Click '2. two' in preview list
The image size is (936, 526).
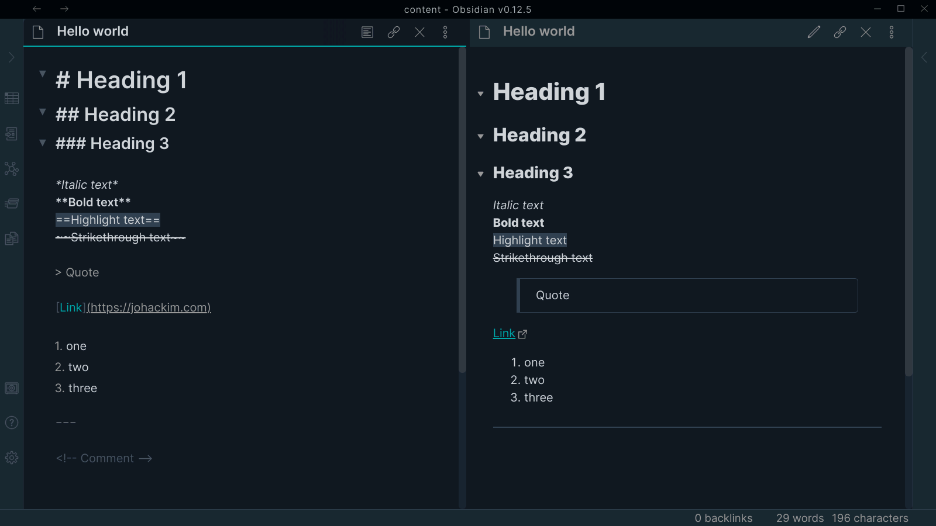tap(528, 380)
